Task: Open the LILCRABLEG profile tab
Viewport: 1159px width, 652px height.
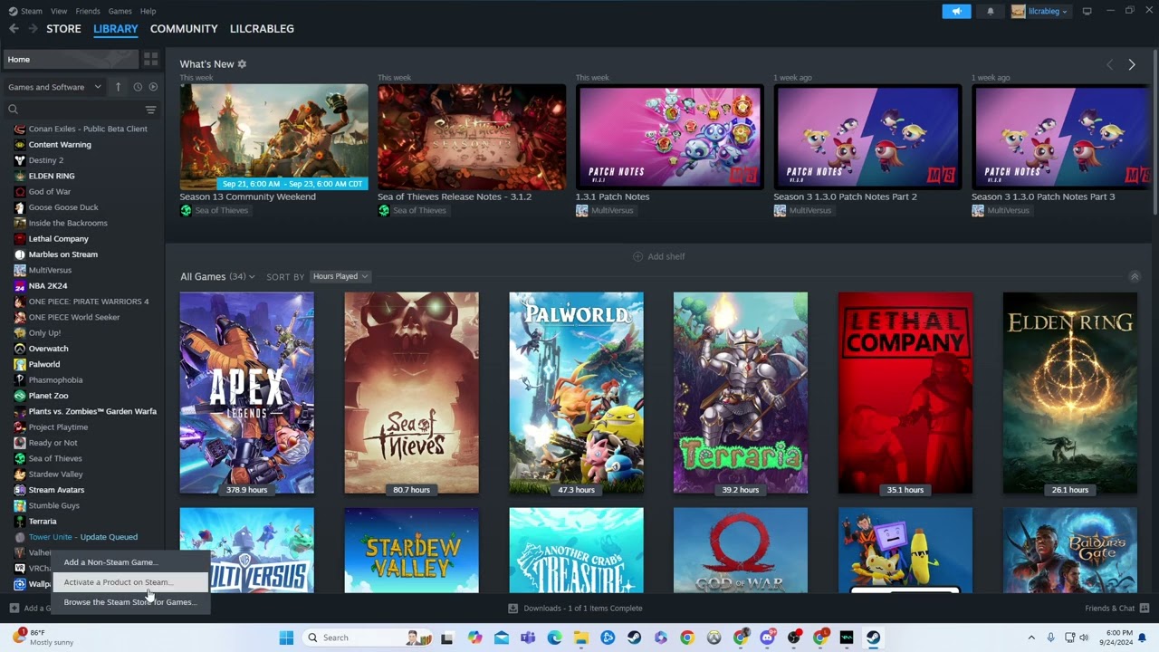Action: click(x=262, y=29)
